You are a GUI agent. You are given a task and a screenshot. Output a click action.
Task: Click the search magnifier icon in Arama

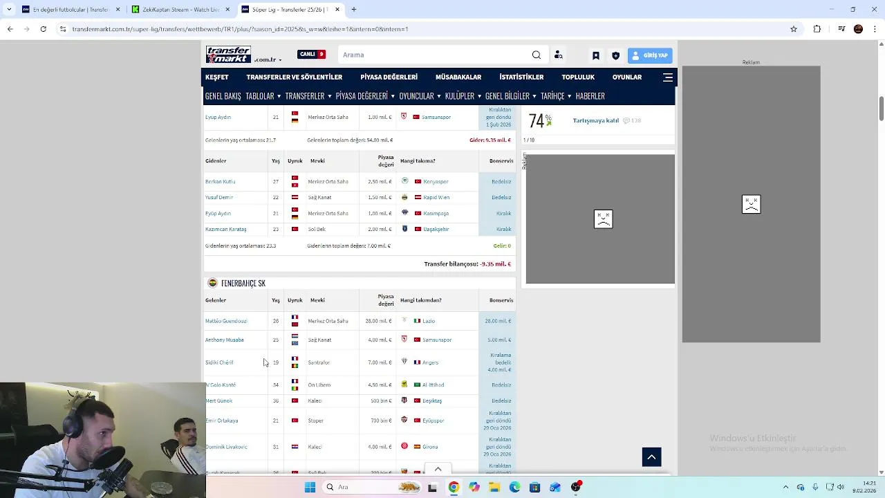(537, 55)
